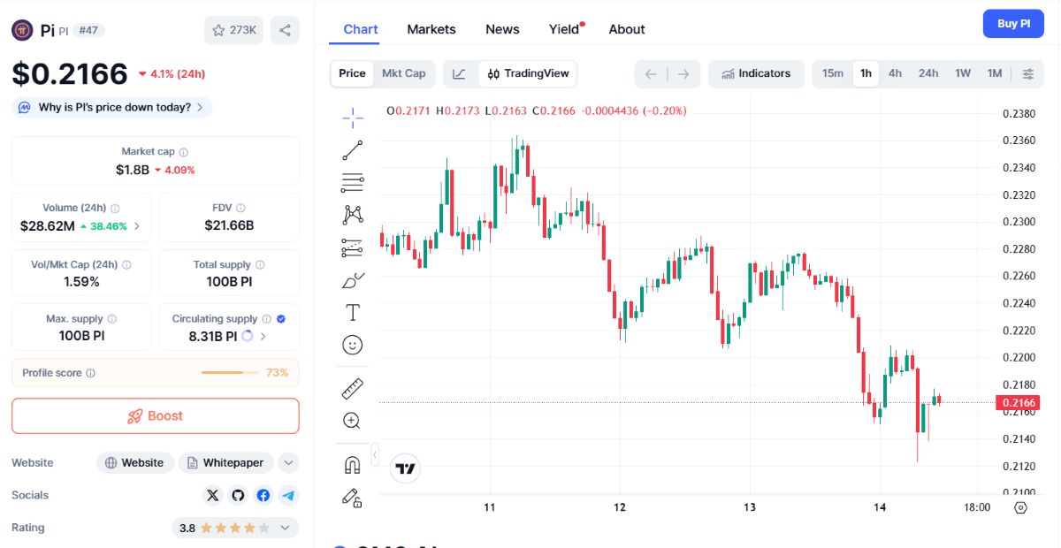Screen dimensions: 1061x548
Task: Expand Circulating supply details arrow
Action: 263,336
